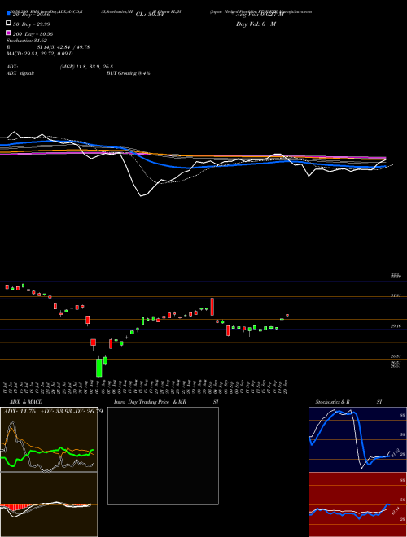Screen dimensions: 407x537
Task: Click the red RSI chart panel
Action: click(357, 504)
